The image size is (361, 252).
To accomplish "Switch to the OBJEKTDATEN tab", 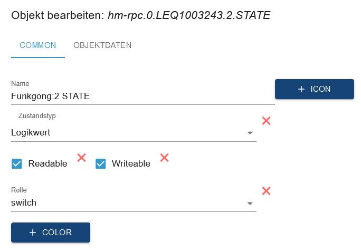I will [102, 45].
